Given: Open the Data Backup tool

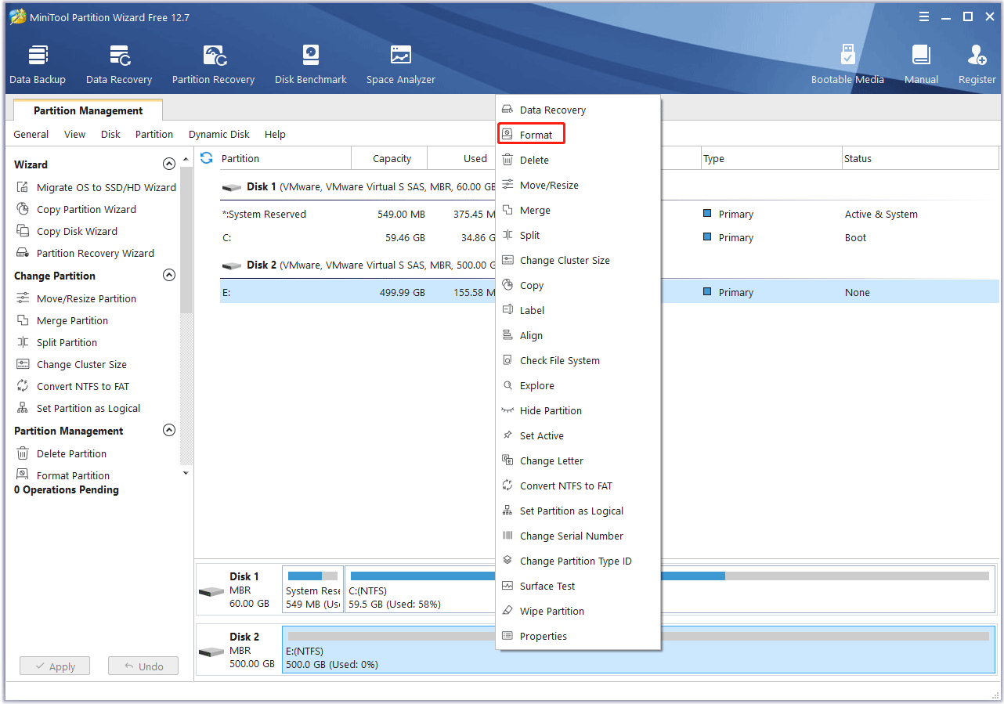Looking at the screenshot, I should pyautogui.click(x=38, y=64).
